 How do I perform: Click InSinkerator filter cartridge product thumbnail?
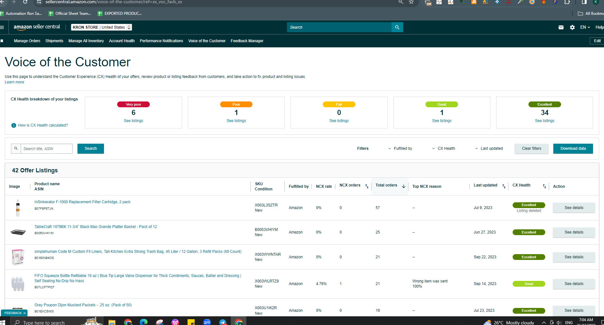(18, 208)
